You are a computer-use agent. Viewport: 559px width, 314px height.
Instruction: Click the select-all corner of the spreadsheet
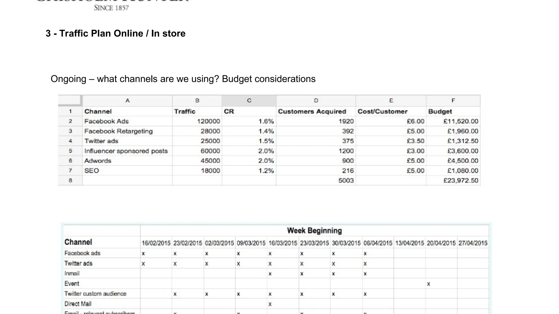(70, 101)
